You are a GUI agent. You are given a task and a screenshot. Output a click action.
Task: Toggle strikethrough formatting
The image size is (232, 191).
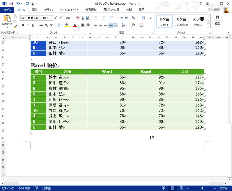pyautogui.click(x=41, y=25)
